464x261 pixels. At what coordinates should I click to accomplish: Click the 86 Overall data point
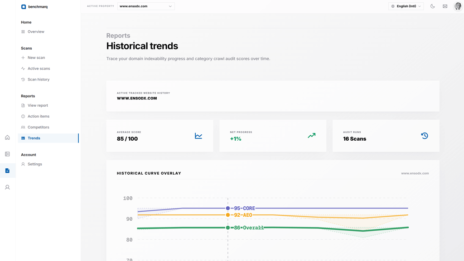[x=228, y=228]
